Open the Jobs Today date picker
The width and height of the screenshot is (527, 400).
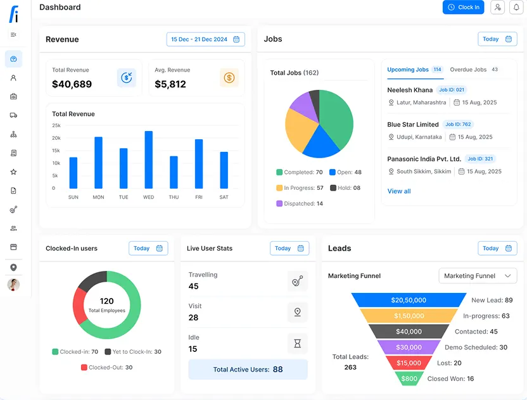coord(497,39)
